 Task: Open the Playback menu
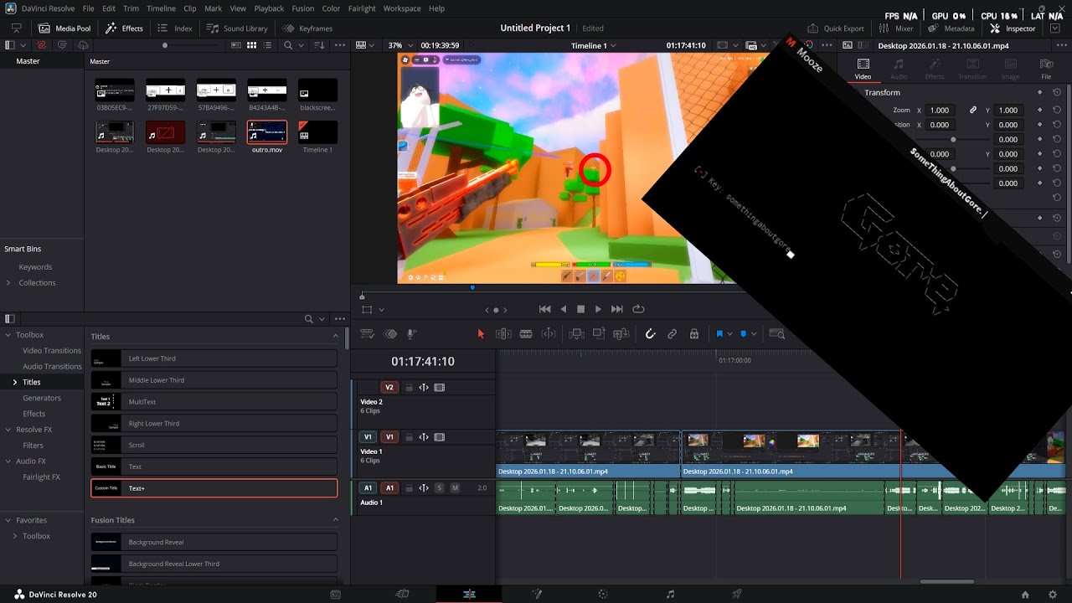coord(269,8)
